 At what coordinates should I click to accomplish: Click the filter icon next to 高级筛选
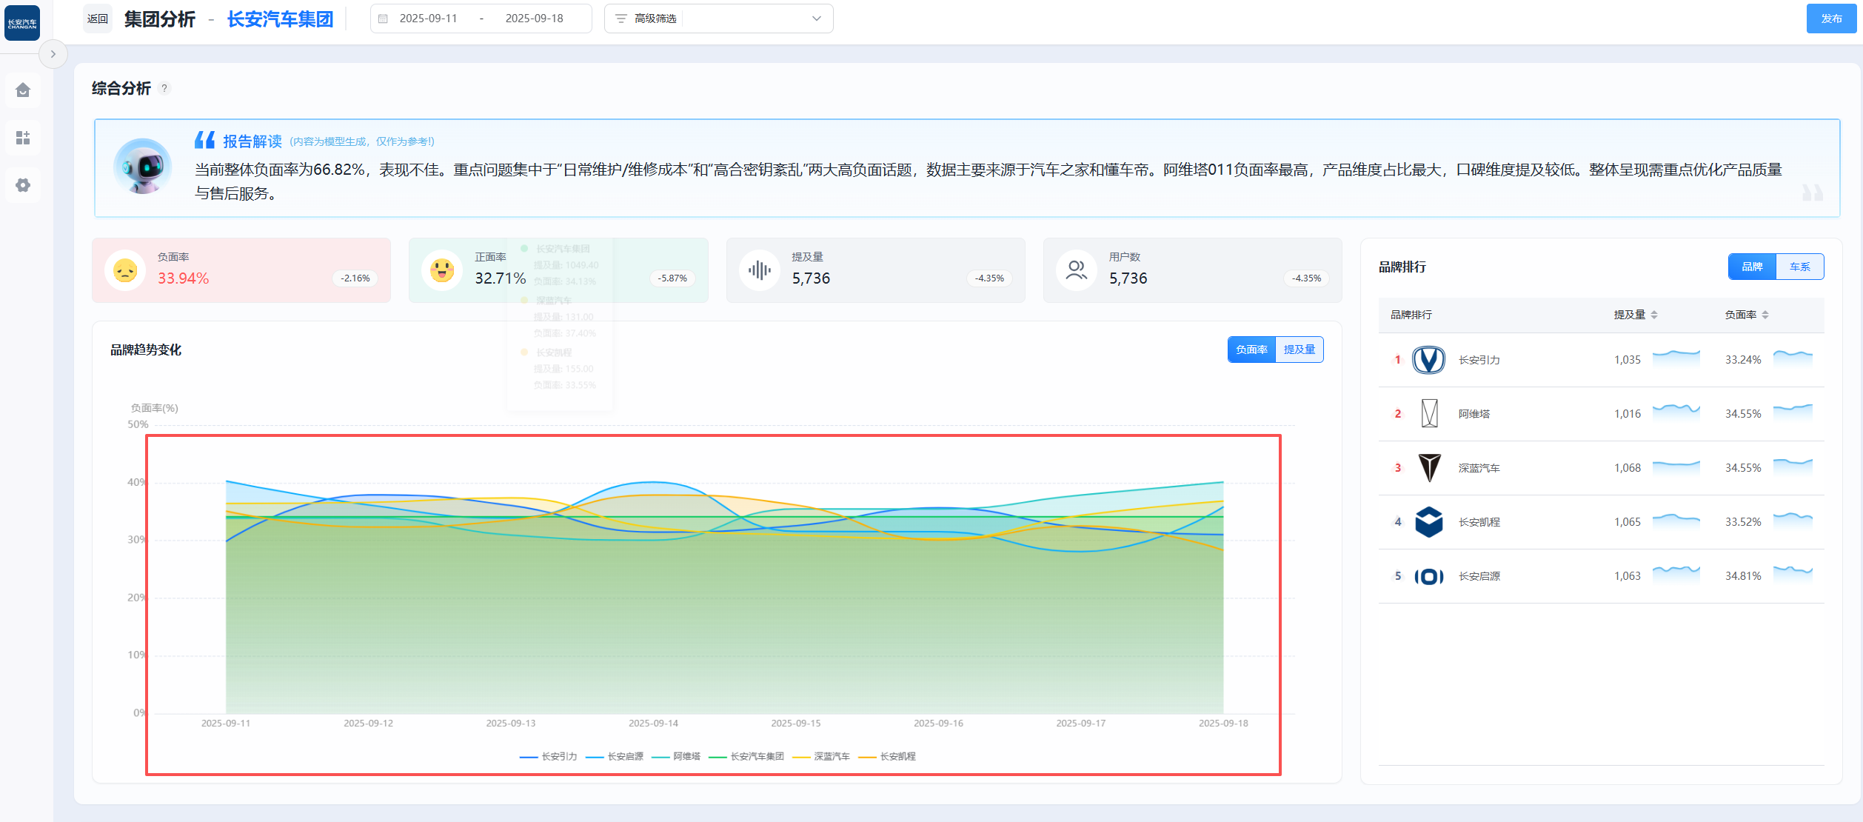tap(621, 19)
